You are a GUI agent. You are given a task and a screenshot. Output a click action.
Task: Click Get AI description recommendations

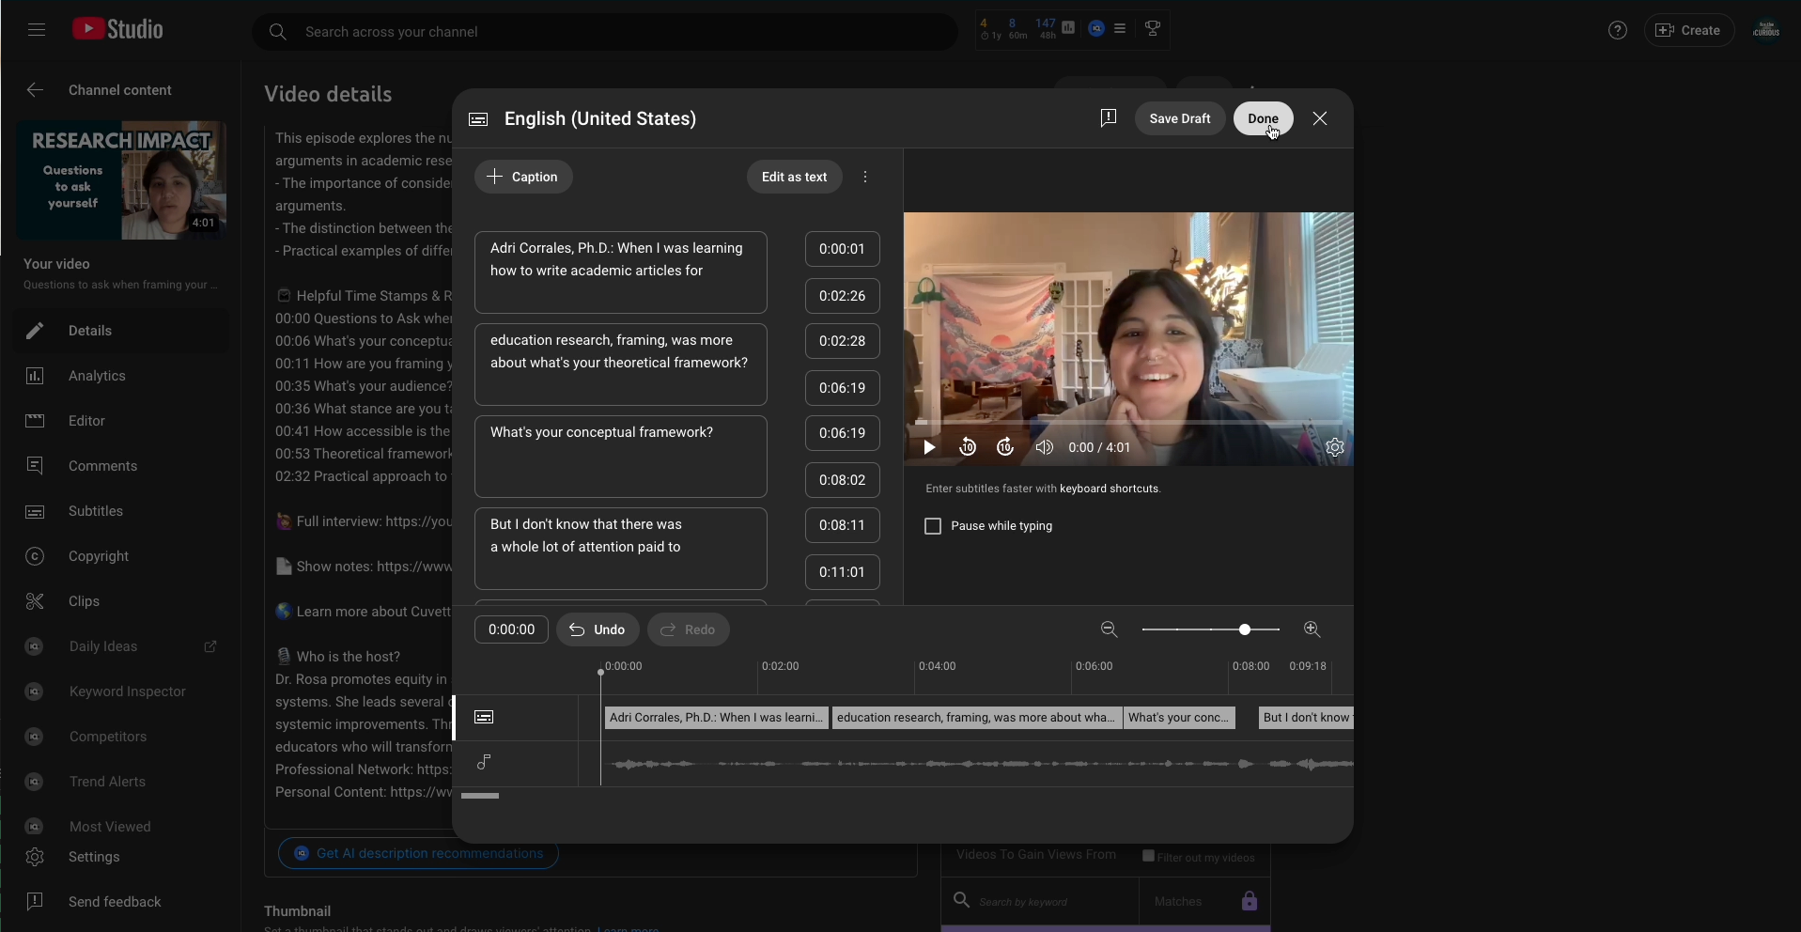point(417,854)
